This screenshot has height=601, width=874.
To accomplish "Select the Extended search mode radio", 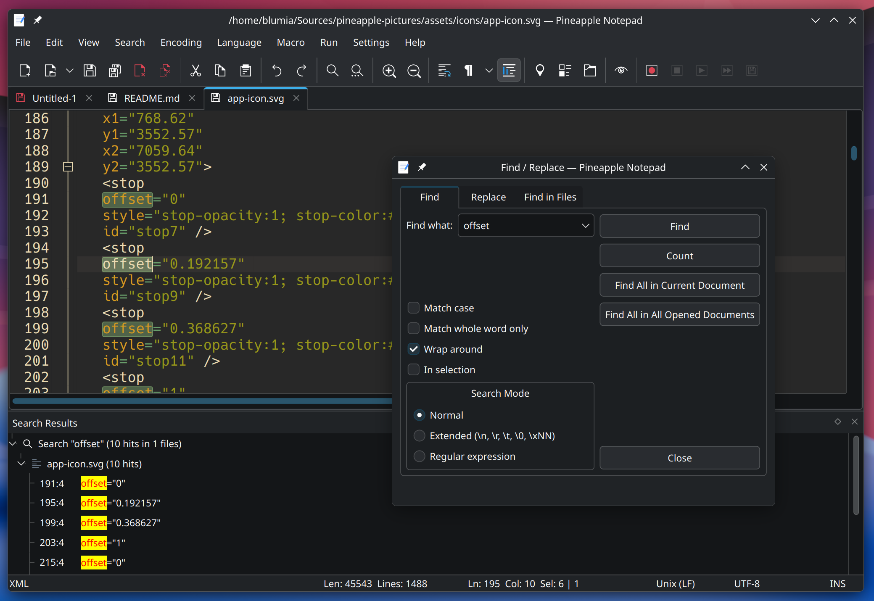I will [419, 436].
